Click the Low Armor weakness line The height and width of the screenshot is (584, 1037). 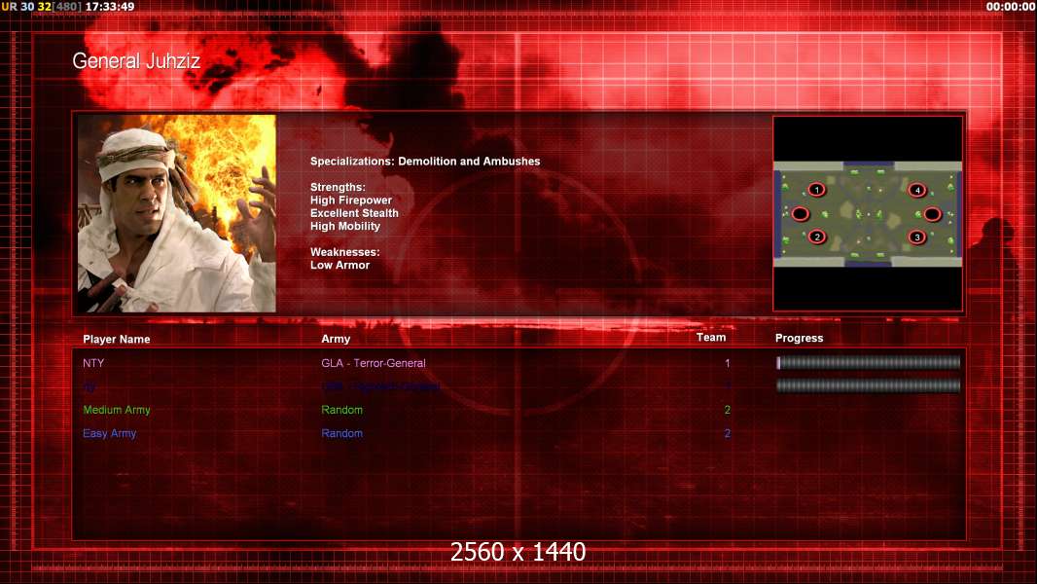[x=340, y=265]
